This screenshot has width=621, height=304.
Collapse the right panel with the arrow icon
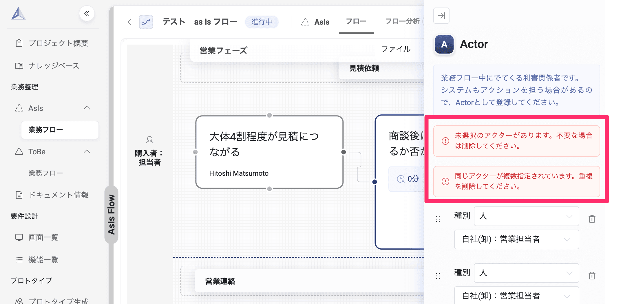441,16
